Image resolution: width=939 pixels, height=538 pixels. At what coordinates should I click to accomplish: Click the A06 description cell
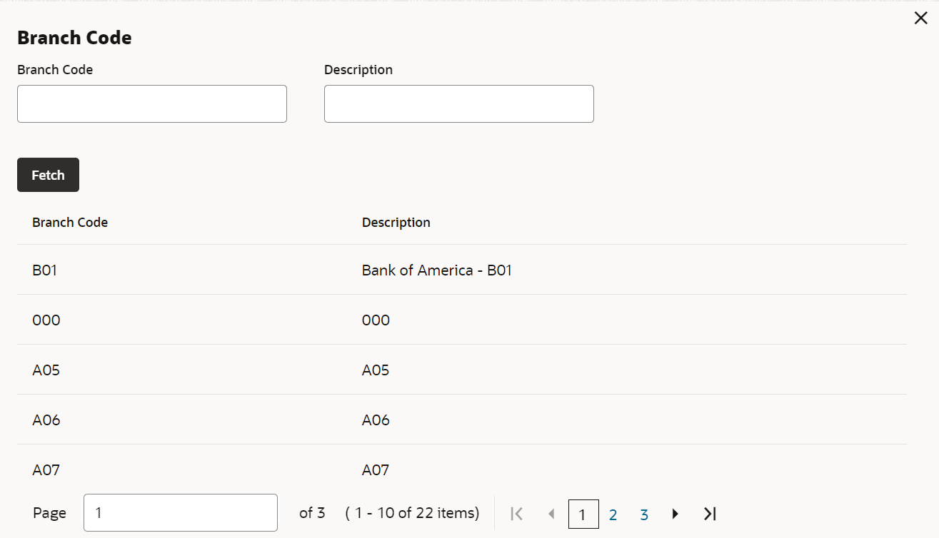click(376, 420)
